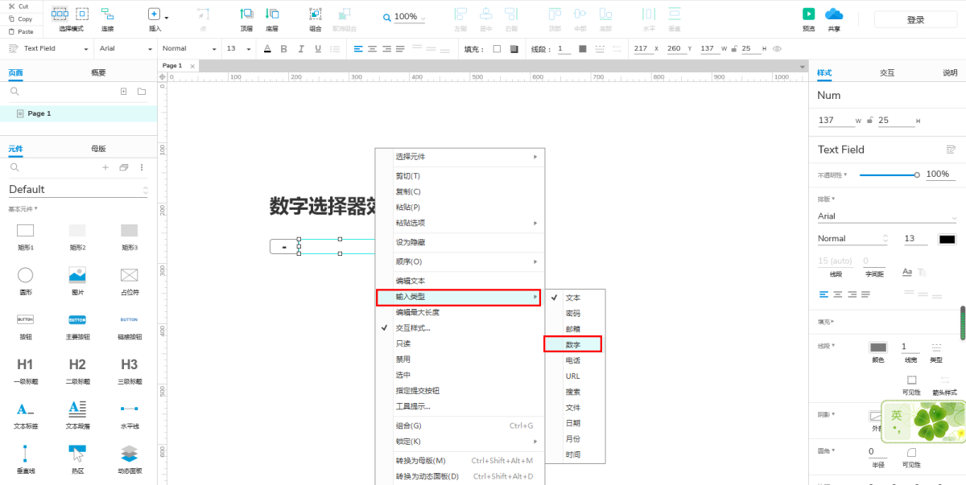Screen dimensions: 966x485
Task: Click the 连接 connector tool icon
Action: [107, 14]
